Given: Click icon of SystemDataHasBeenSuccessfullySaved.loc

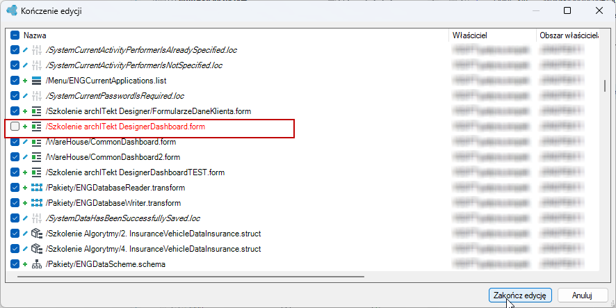Looking at the screenshot, I should pos(37,218).
